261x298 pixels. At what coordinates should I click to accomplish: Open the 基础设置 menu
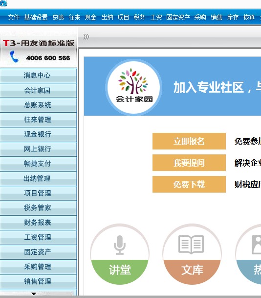(36, 17)
